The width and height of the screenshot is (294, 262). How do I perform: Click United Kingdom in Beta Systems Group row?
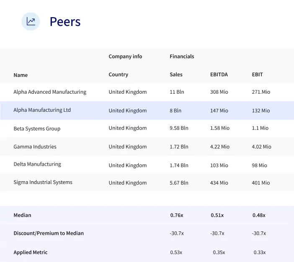tap(127, 128)
